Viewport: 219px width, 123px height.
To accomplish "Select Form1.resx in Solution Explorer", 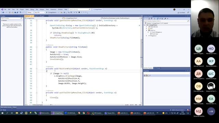I will tap(155, 34).
